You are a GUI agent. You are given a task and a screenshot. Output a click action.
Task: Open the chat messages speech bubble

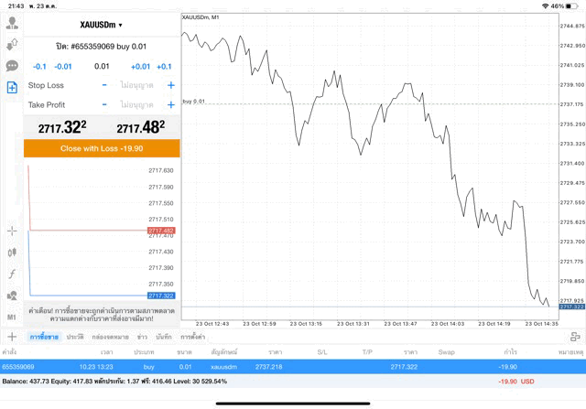[x=13, y=66]
